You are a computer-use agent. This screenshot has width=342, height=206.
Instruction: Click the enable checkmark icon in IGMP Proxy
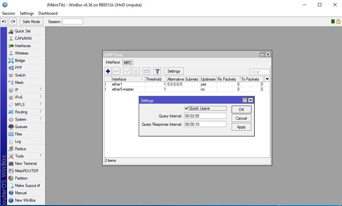tap(127, 71)
